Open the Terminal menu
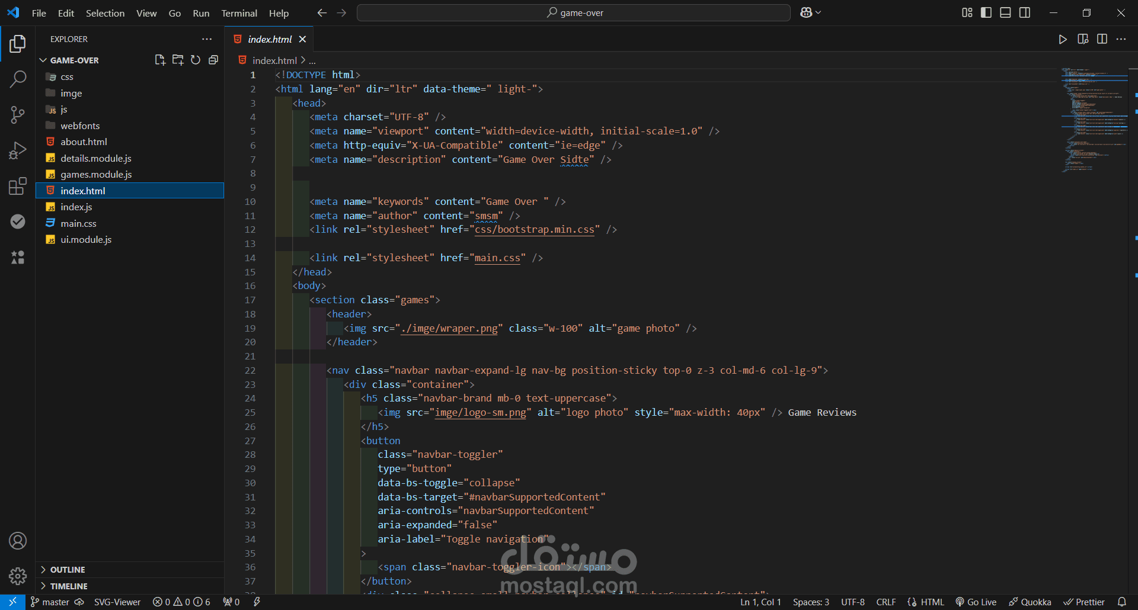The image size is (1138, 610). click(239, 13)
